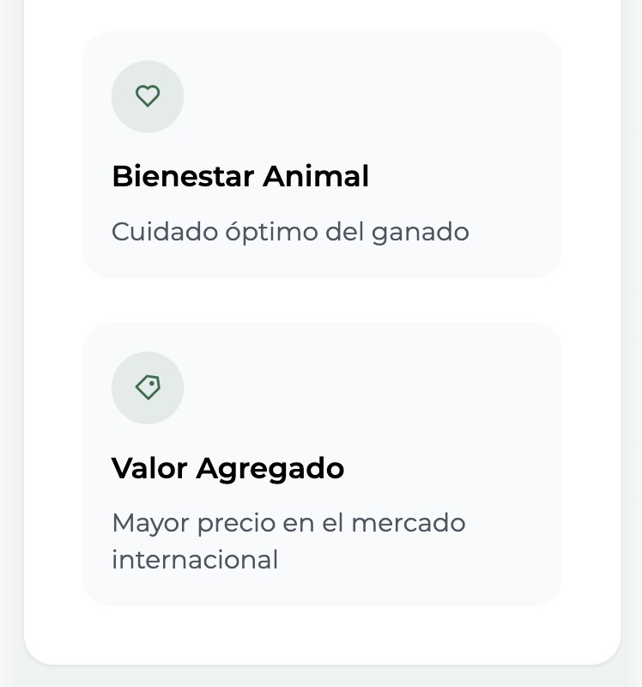The image size is (642, 687).
Task: Click the word 'internacional' in the description
Action: click(195, 560)
